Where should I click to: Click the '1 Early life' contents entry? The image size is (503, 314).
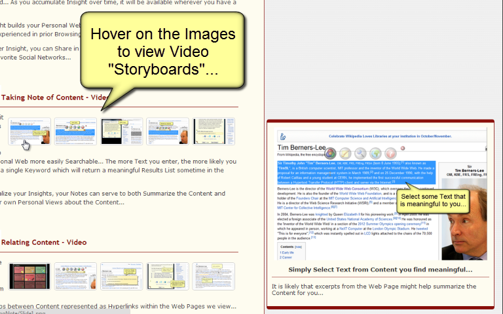click(287, 253)
